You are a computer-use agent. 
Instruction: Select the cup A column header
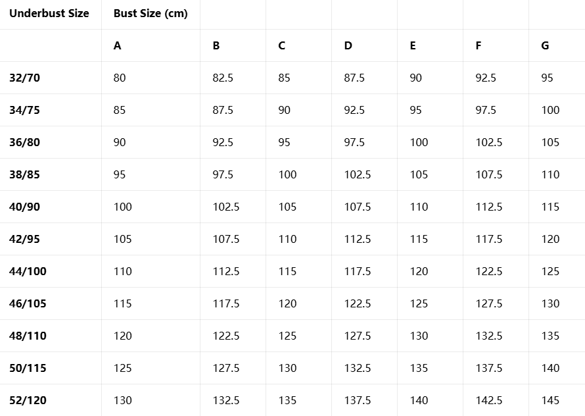pyautogui.click(x=118, y=46)
